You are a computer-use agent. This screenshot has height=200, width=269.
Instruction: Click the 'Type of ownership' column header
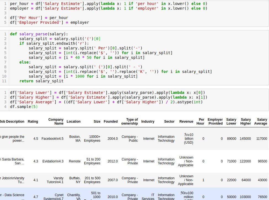pyautogui.click(x=130, y=122)
